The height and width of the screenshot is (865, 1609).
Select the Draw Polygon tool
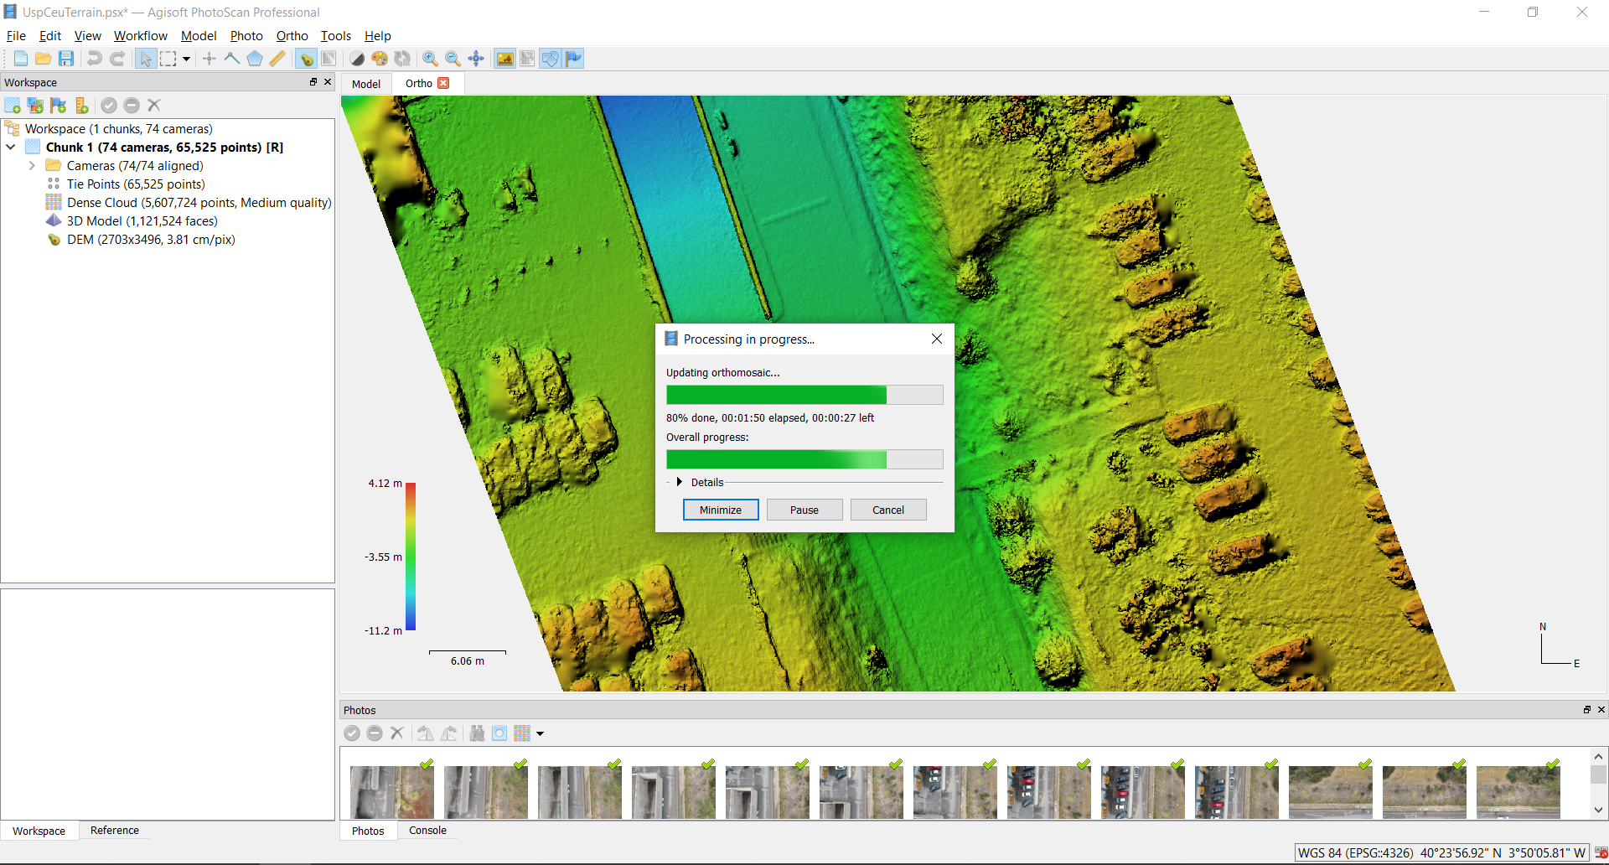point(255,59)
